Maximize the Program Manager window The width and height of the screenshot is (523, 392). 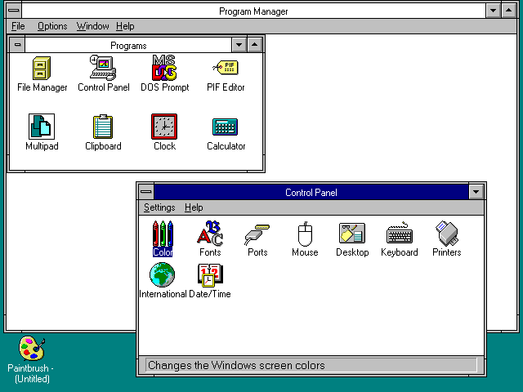click(x=508, y=11)
